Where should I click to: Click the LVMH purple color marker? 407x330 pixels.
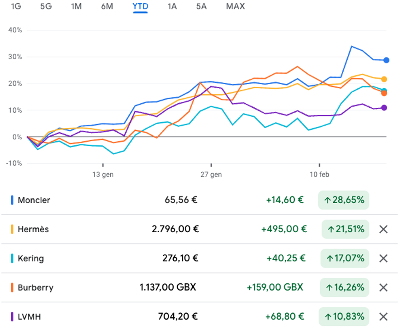coord(12,316)
